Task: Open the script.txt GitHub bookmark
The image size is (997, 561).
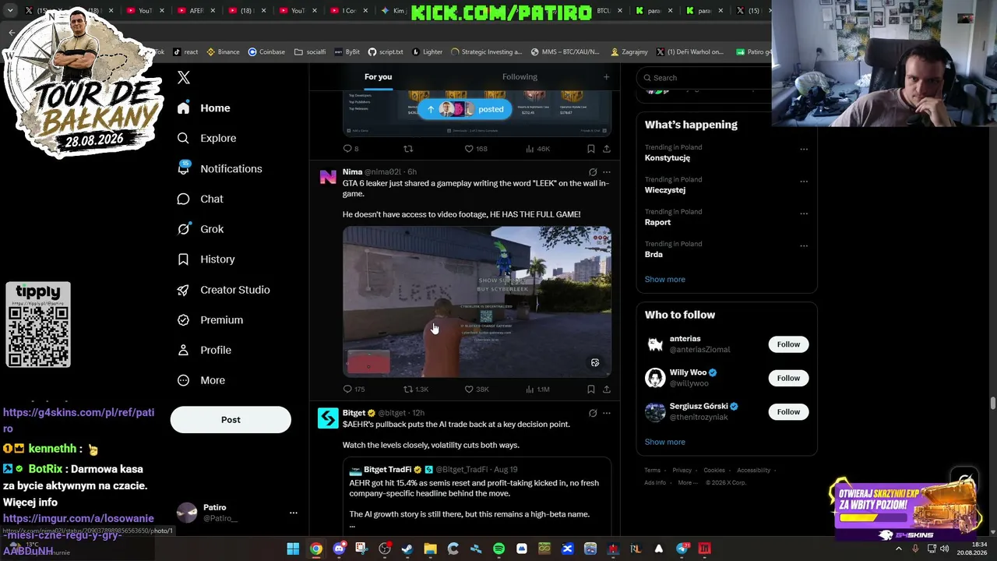Action: click(386, 52)
